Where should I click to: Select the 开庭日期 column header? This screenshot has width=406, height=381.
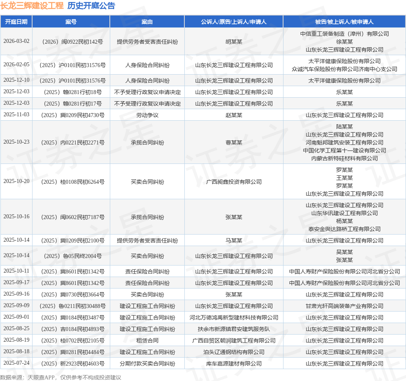16,22
